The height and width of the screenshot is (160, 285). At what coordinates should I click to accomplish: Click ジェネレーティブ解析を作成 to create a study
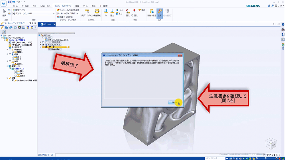(68, 10)
